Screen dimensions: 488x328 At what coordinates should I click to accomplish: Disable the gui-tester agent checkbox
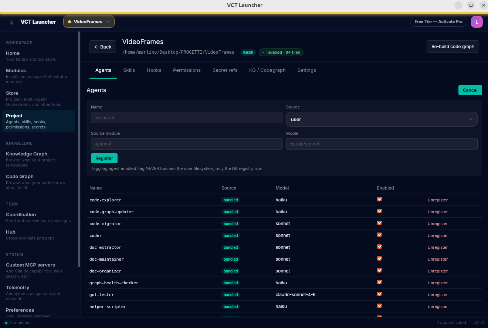379,294
